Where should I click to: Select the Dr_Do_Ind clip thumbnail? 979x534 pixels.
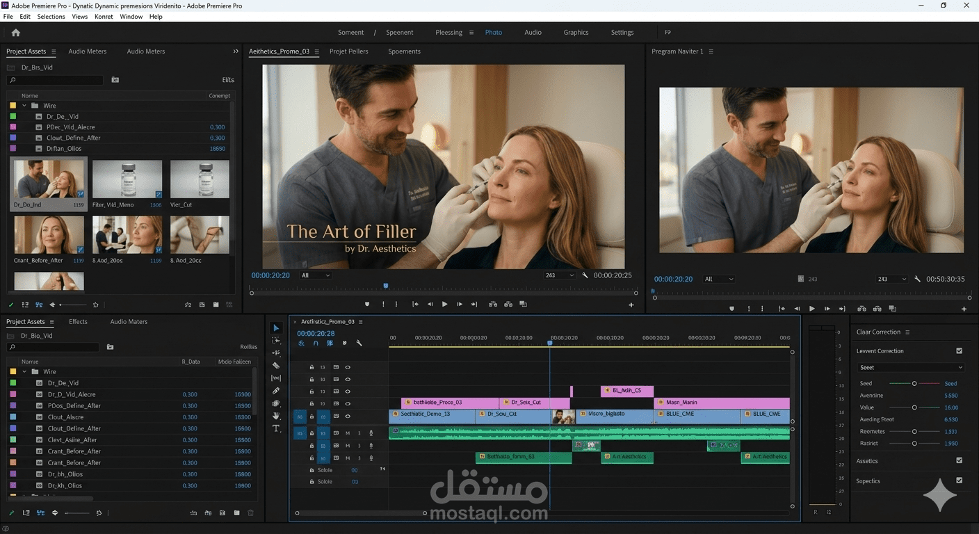coord(48,179)
